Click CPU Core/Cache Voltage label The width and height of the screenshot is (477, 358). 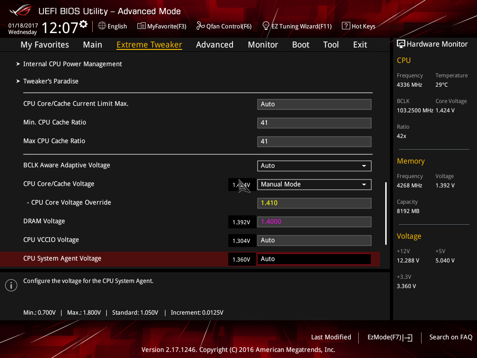coord(59,184)
